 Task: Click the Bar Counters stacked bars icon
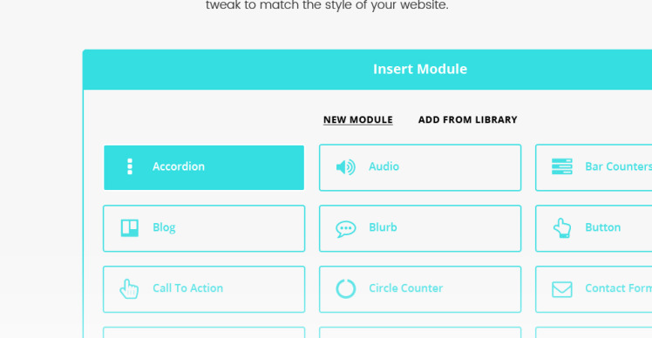click(561, 166)
